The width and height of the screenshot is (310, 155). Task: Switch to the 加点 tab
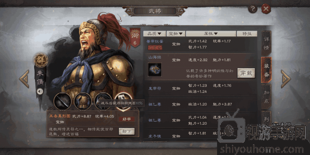[266, 97]
